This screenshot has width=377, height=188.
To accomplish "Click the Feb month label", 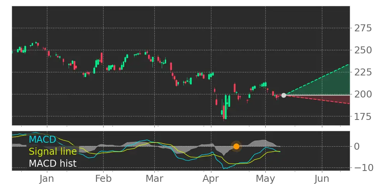I will tap(104, 179).
